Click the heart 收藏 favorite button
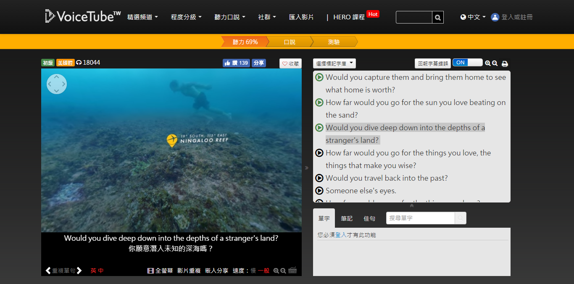This screenshot has height=284, width=574. point(290,63)
